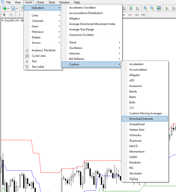Expand the Arrows submenu
The height and width of the screenshot is (192, 176).
(x=42, y=43)
